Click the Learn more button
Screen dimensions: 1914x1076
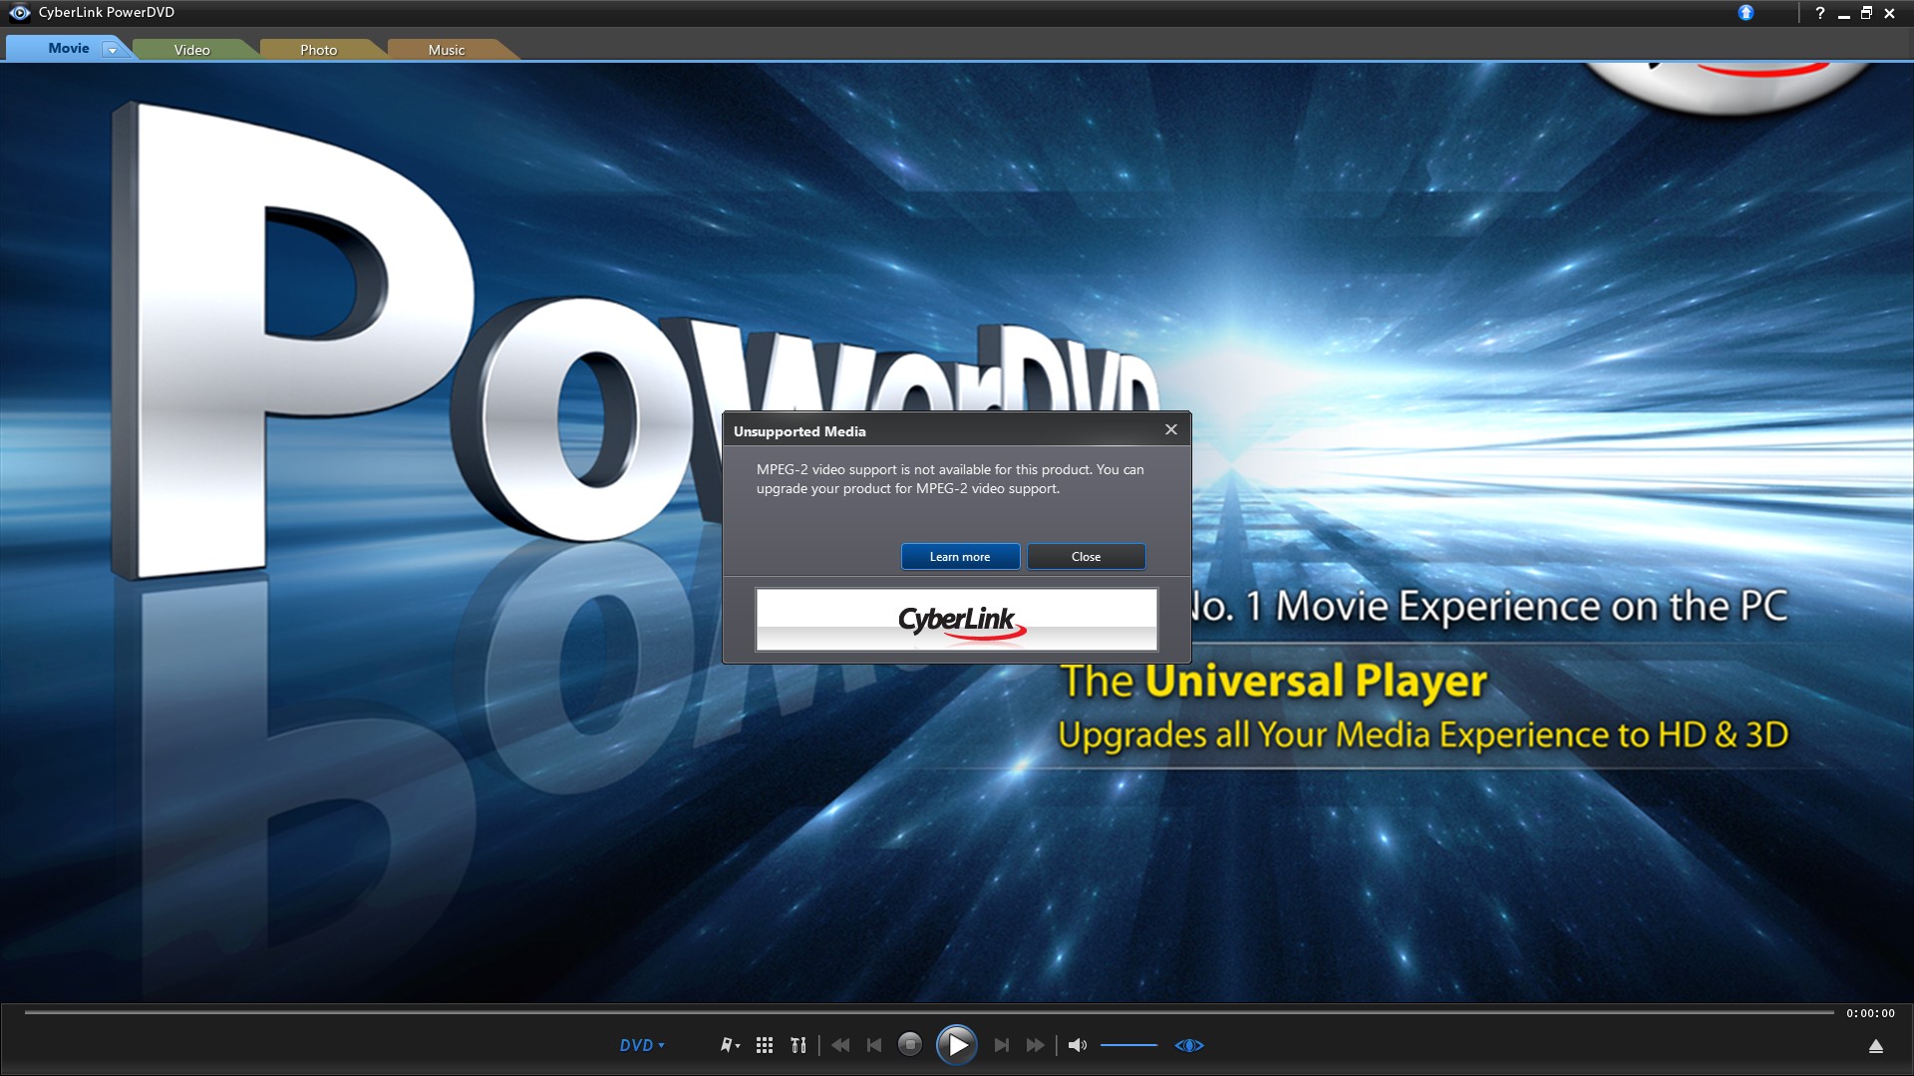click(960, 557)
